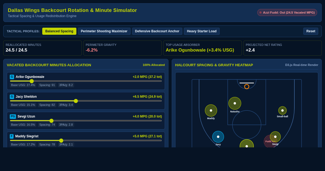Screen dimensions: 325x171
Task: Click the Arike Ogunbowale player name
Action: [30, 77]
